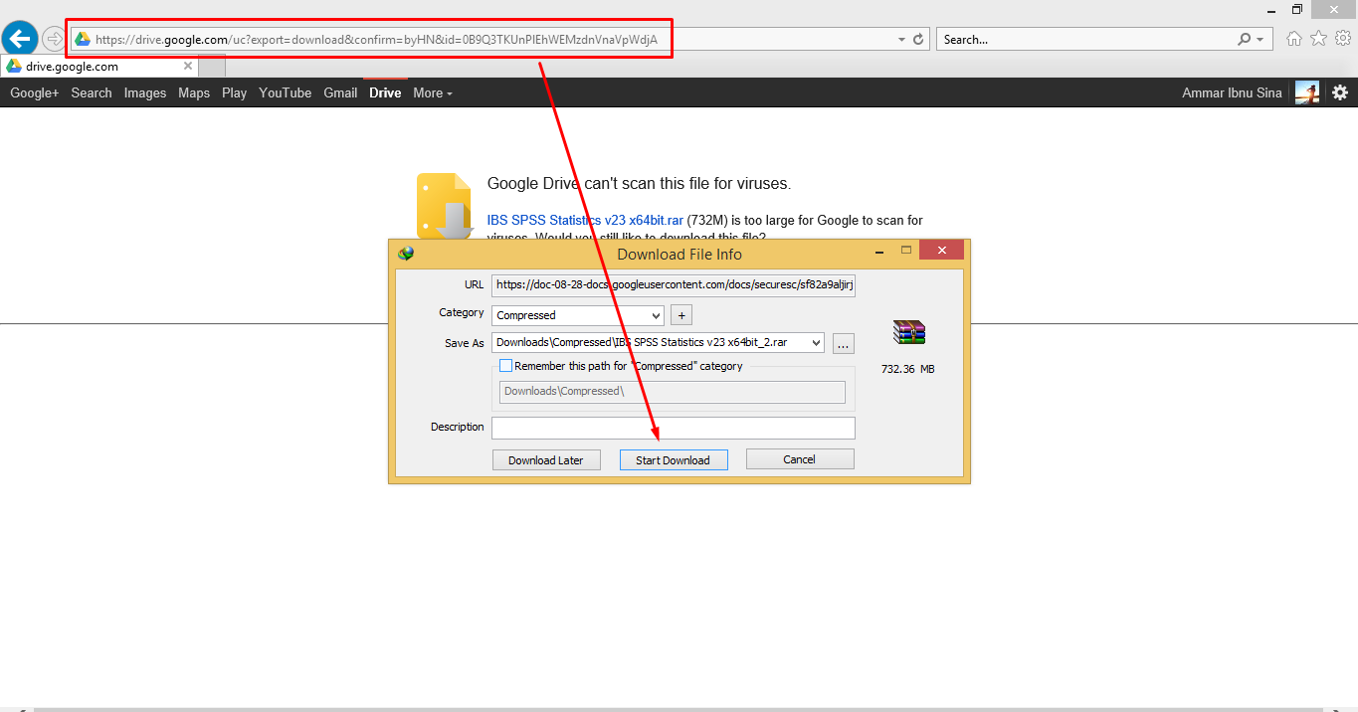Select the drive.google.com tab

click(98, 67)
